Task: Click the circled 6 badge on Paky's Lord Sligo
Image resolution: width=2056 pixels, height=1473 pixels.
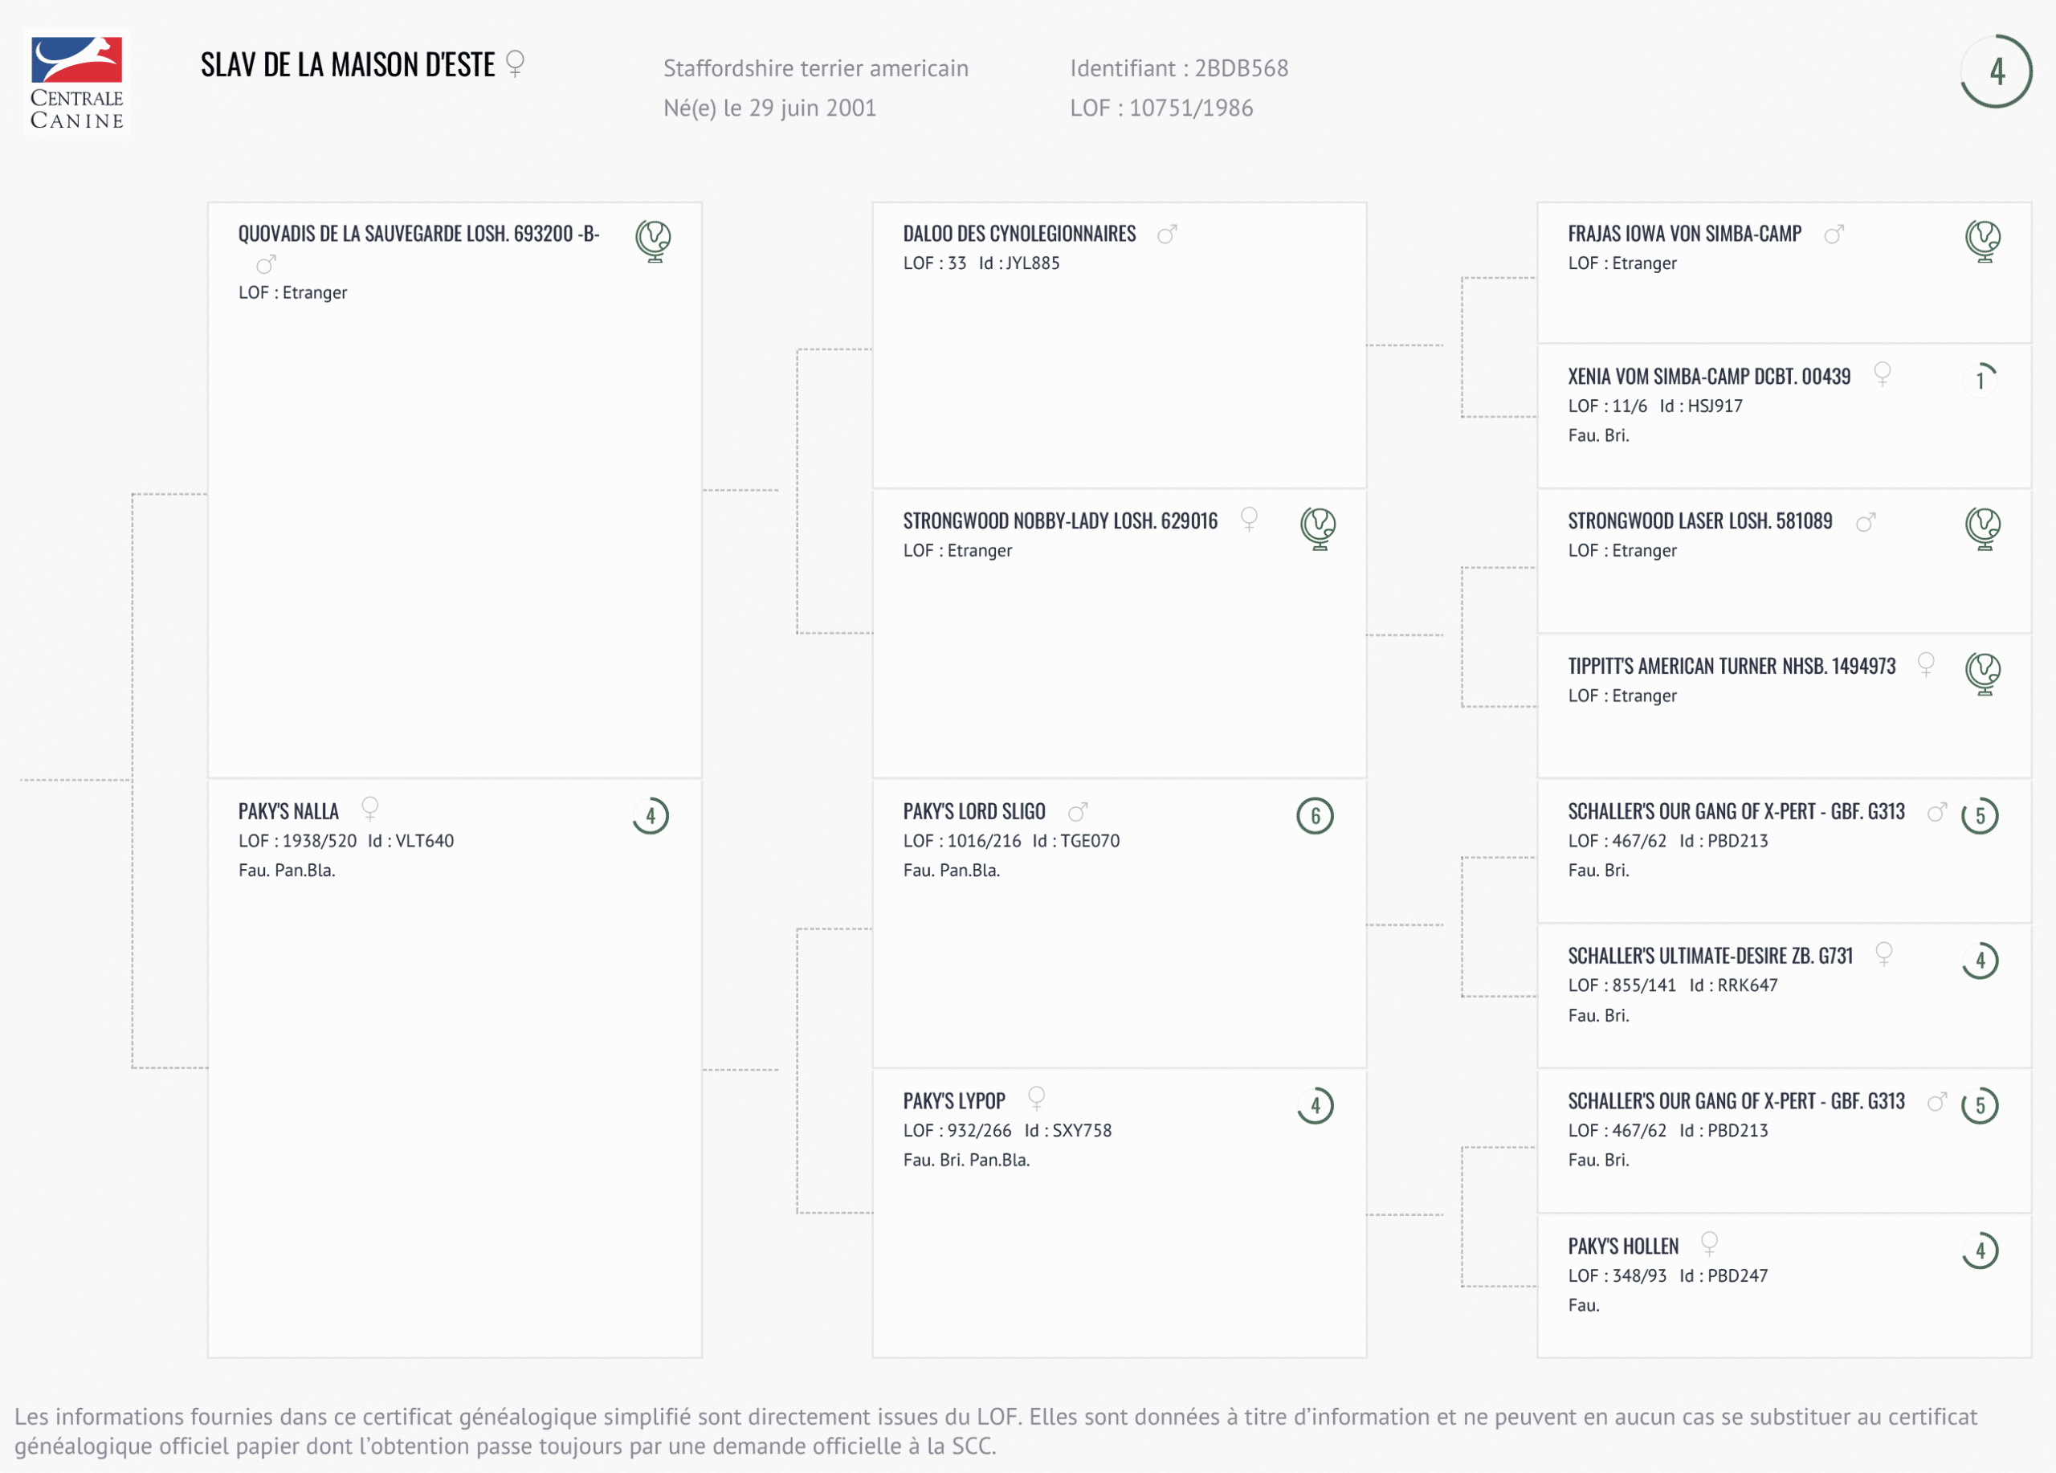Action: tap(1315, 816)
